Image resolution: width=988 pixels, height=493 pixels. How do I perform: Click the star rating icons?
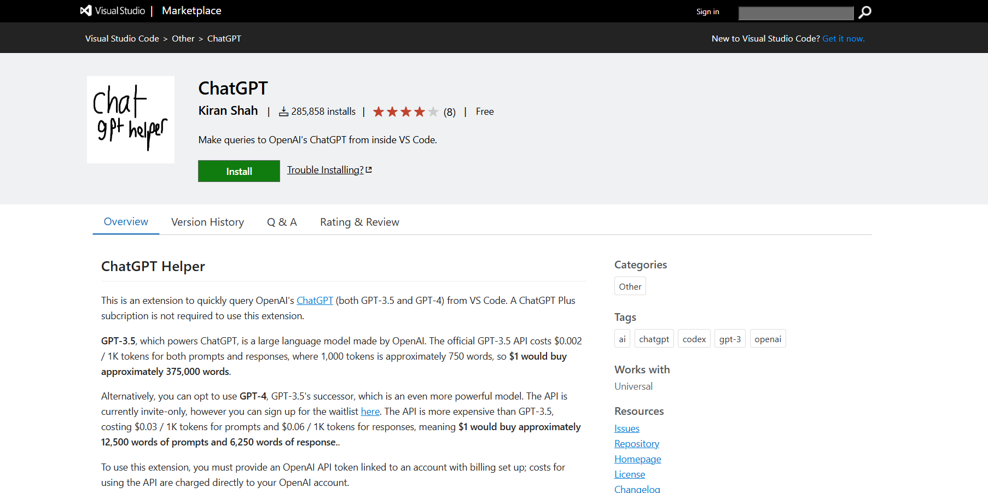tap(405, 112)
